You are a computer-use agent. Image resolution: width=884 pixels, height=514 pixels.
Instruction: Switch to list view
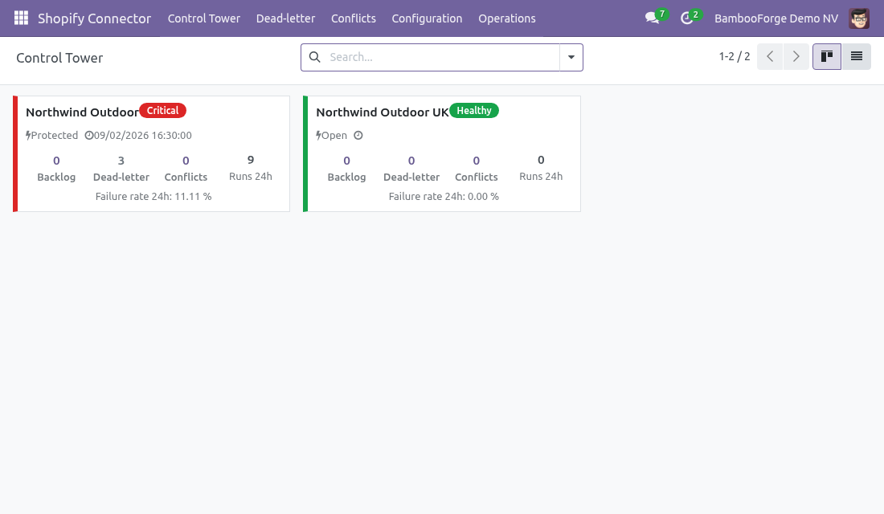tap(857, 56)
